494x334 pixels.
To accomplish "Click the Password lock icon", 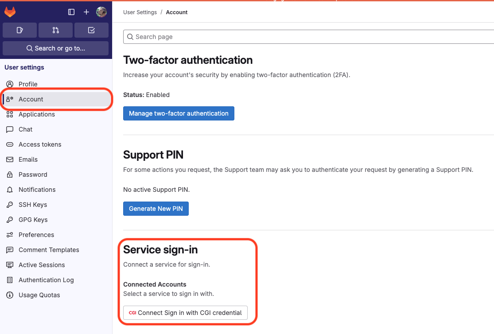I will [x=10, y=175].
